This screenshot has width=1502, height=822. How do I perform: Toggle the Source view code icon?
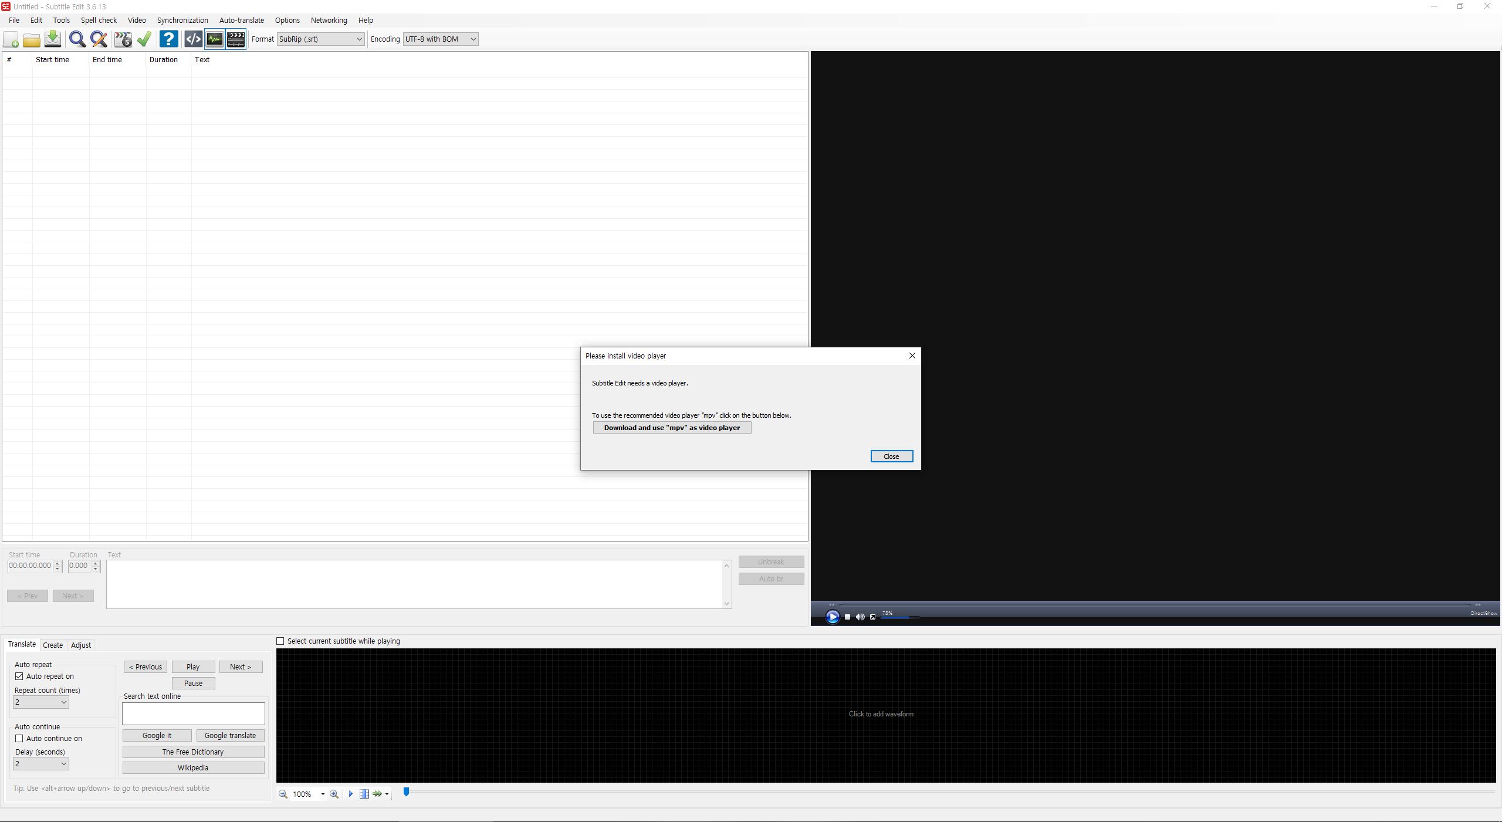click(193, 39)
